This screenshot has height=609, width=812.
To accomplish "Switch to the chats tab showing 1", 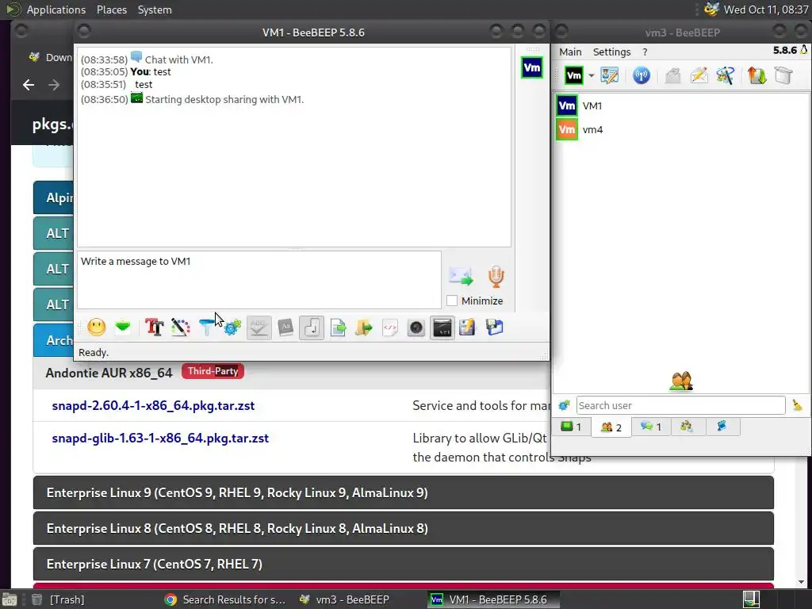I will pyautogui.click(x=651, y=427).
